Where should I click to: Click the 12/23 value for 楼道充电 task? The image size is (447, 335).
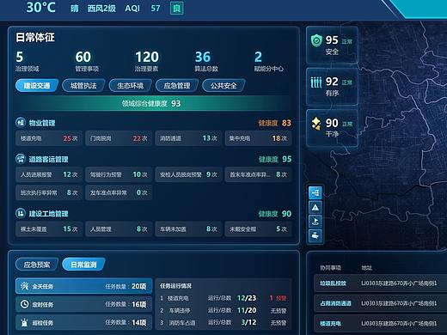click(x=247, y=298)
